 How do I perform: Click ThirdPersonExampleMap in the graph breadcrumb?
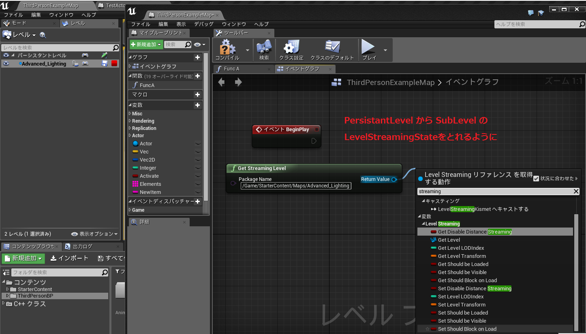click(x=390, y=83)
